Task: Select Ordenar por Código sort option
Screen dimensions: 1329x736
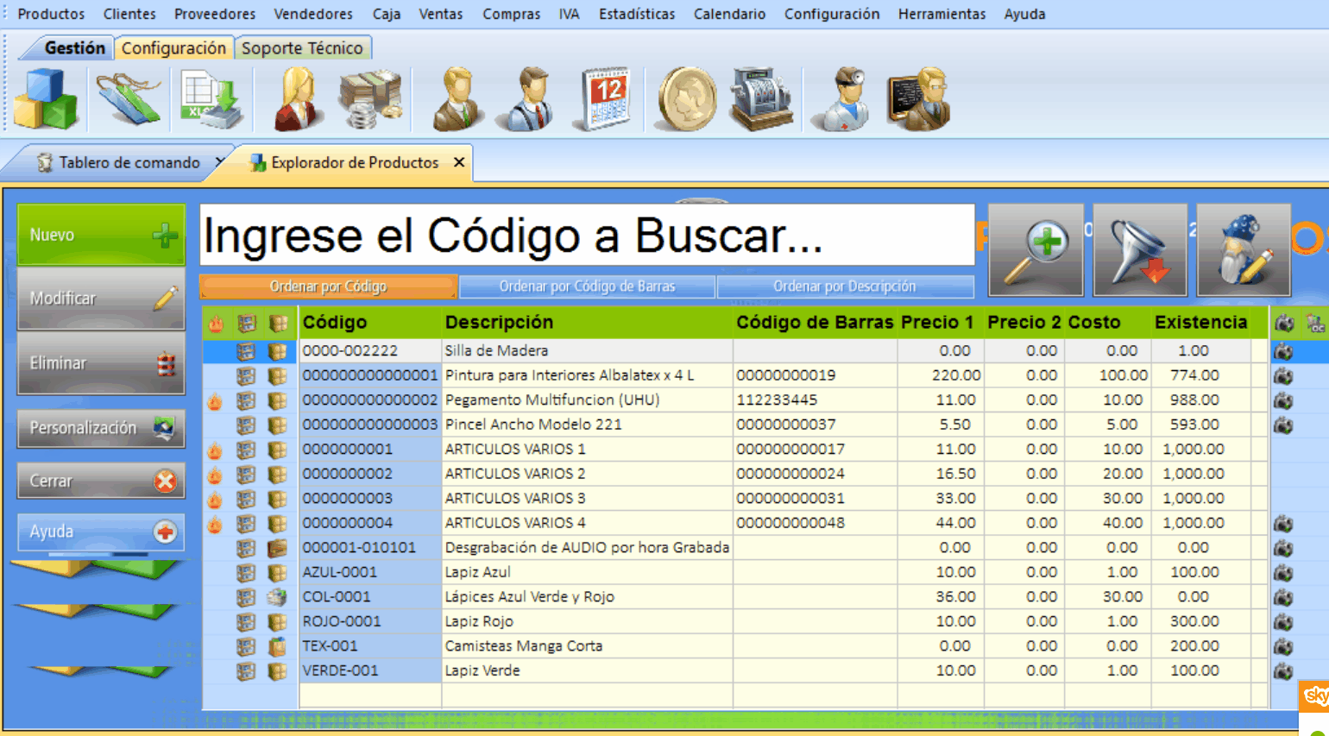Action: coord(328,286)
